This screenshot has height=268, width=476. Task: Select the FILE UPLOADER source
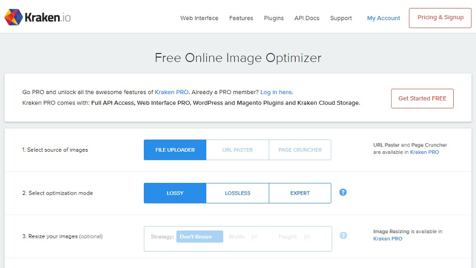click(175, 150)
